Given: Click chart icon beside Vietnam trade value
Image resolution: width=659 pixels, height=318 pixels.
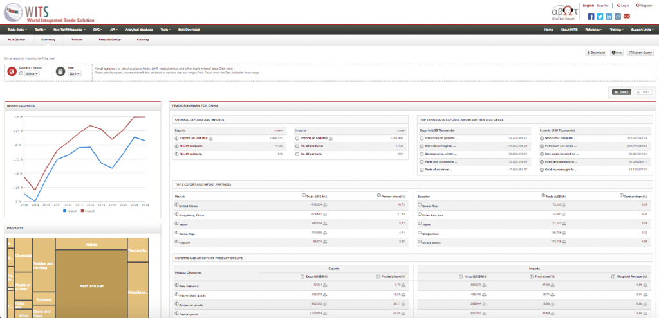Looking at the screenshot, I should click(x=326, y=242).
